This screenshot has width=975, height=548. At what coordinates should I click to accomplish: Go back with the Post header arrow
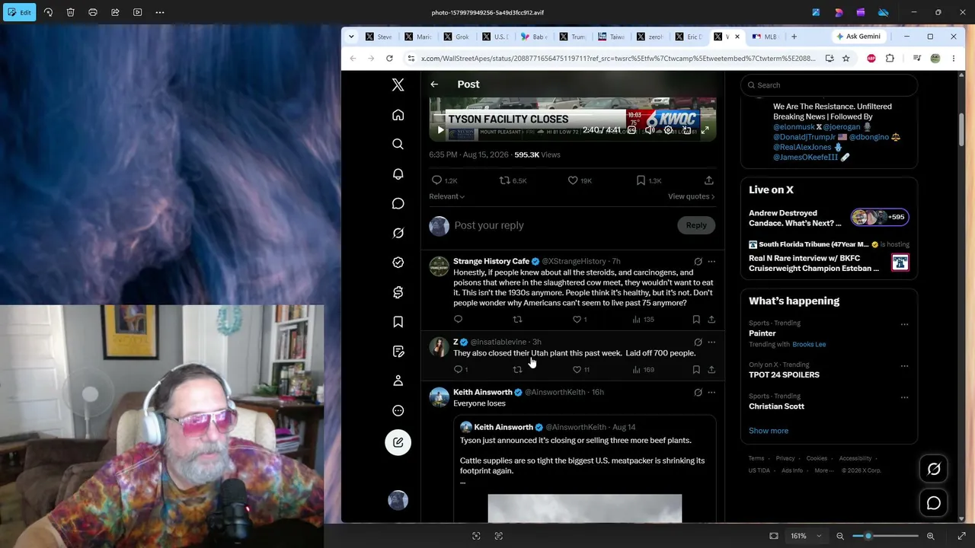[434, 84]
